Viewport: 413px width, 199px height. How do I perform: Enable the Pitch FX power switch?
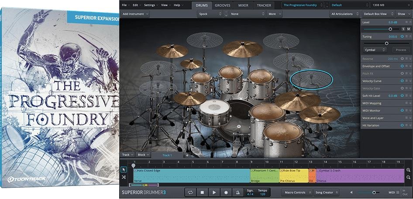(402, 74)
